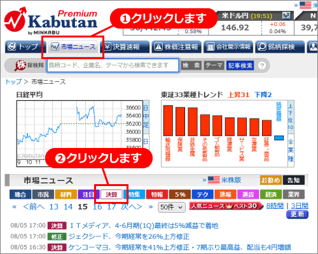Click the ゴム製品 sector bar
Screen dimensions: 318x254
(217, 126)
